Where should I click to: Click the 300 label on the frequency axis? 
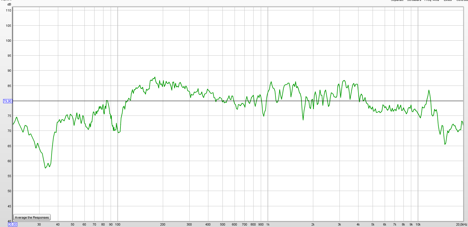coord(189,224)
